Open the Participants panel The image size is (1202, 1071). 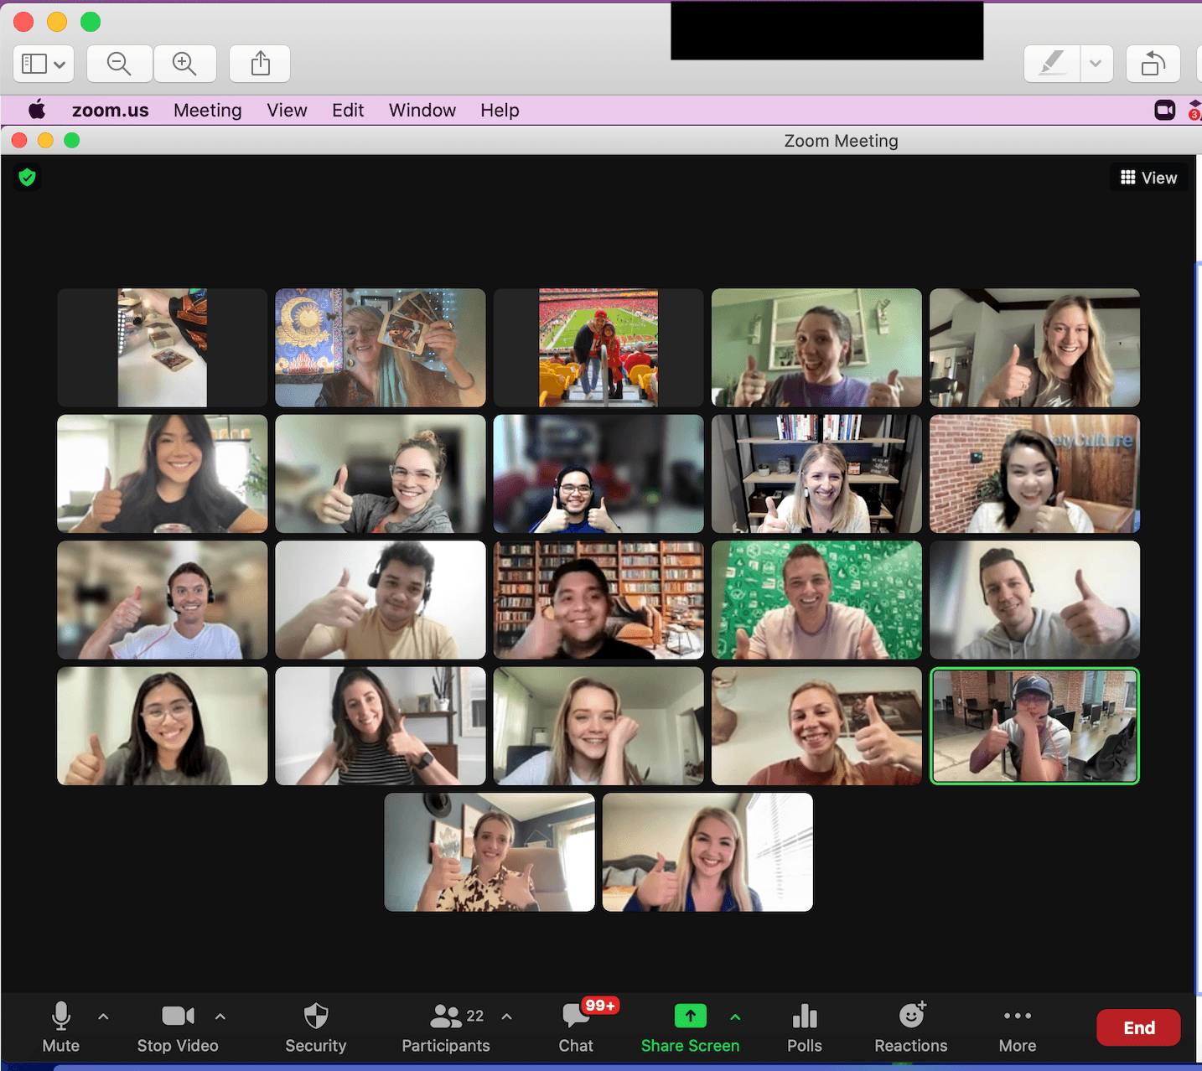(445, 1027)
